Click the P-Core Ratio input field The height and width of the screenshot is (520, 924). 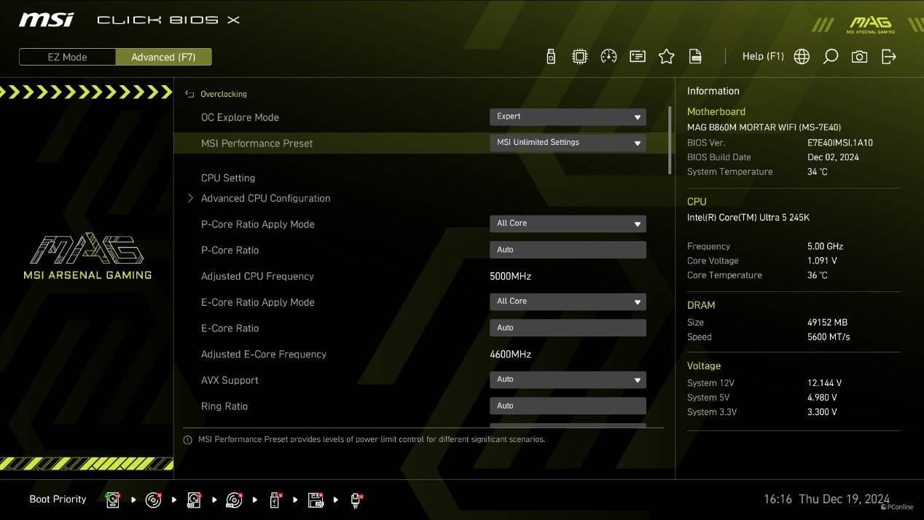[x=567, y=250]
